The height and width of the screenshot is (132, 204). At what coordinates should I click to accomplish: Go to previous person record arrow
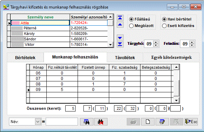point(120,25)
